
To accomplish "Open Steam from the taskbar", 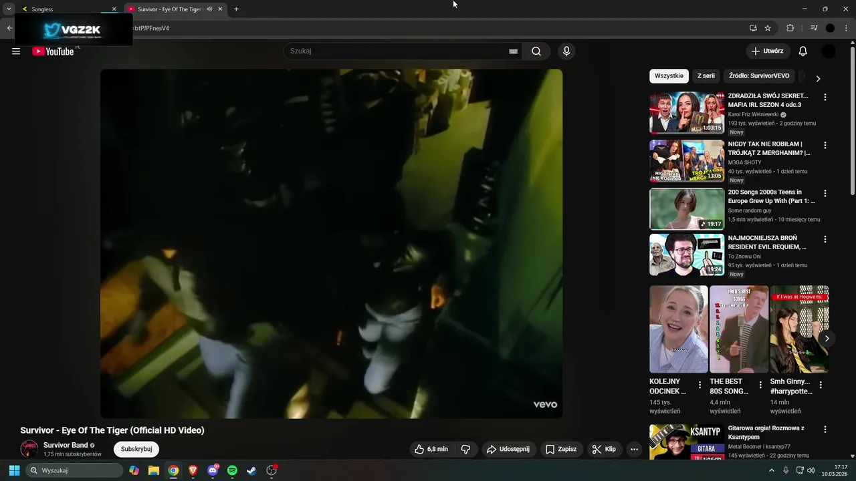I will (x=251, y=470).
